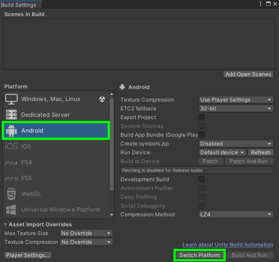Select the iOS platform icon

pyautogui.click(x=11, y=146)
